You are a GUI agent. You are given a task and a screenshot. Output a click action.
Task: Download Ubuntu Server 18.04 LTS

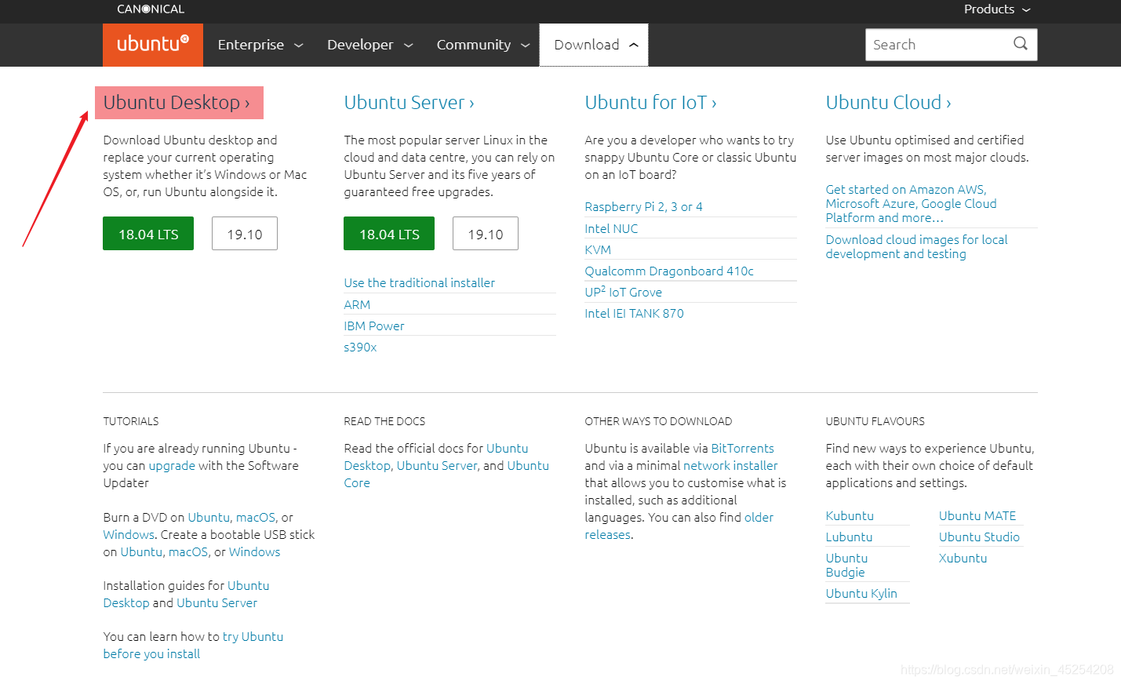tap(389, 234)
